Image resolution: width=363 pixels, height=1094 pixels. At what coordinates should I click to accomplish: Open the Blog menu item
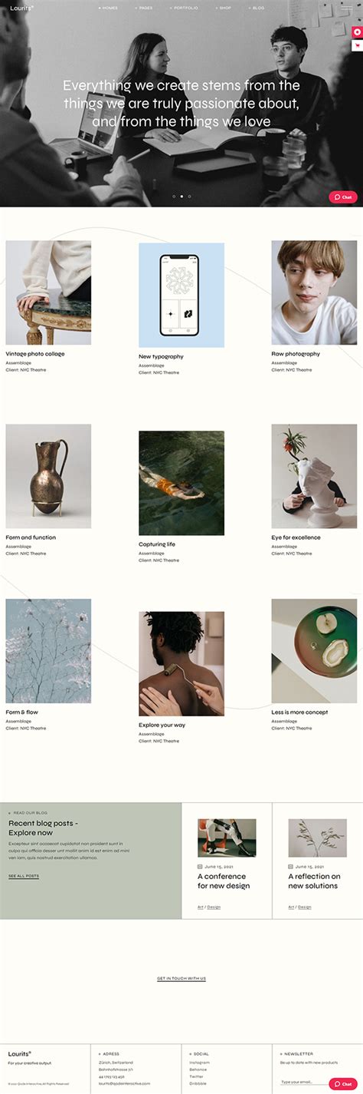(257, 8)
